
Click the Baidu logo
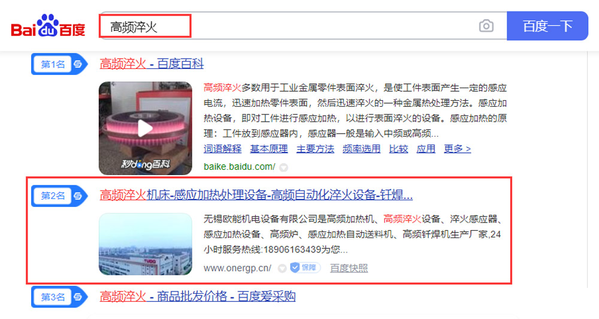(x=48, y=26)
